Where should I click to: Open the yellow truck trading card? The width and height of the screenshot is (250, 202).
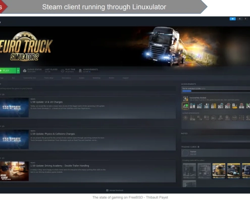click(219, 171)
